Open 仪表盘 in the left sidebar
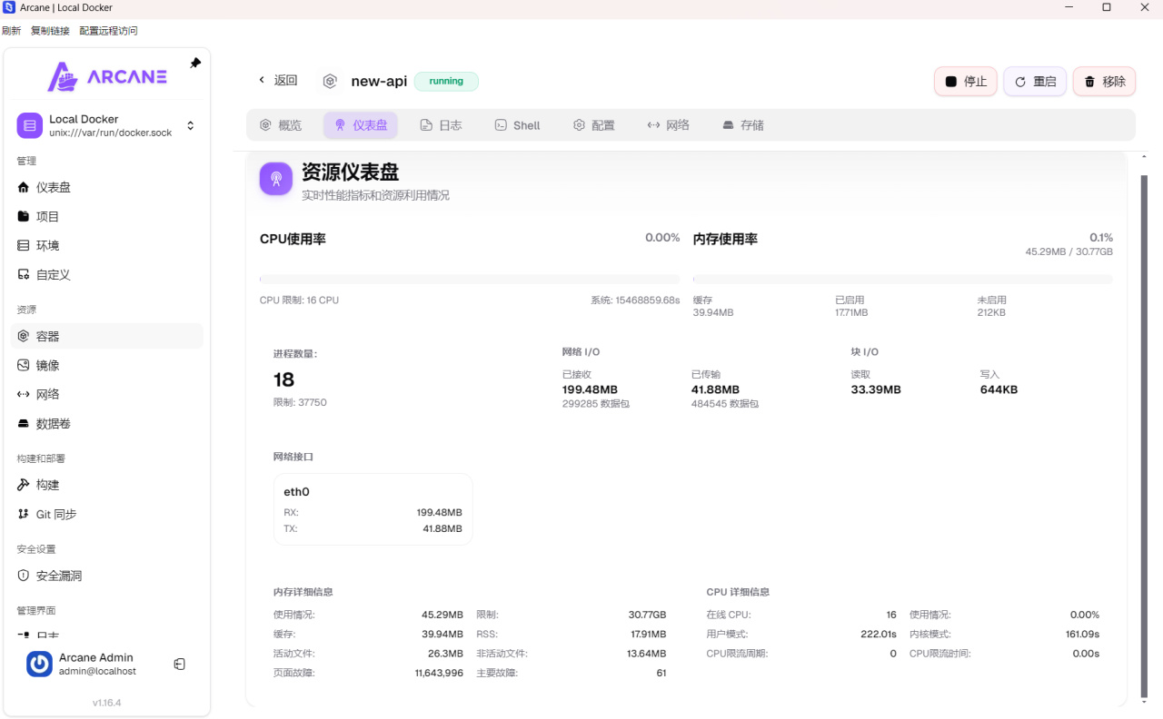Screen dimensions: 1163x719 pyautogui.click(x=107, y=187)
